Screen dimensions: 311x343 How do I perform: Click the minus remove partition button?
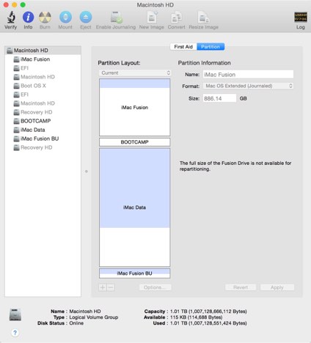point(111,287)
